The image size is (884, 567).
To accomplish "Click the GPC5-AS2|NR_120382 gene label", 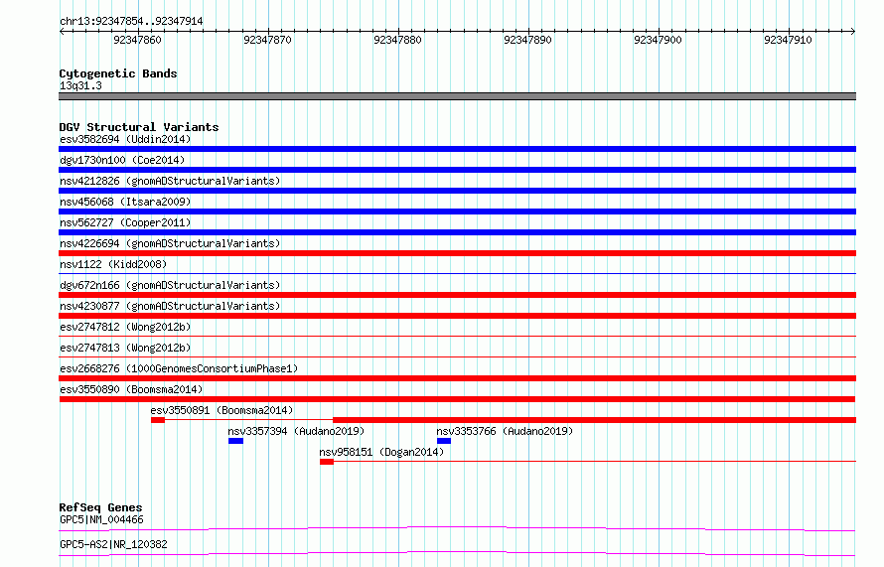I will [x=113, y=544].
